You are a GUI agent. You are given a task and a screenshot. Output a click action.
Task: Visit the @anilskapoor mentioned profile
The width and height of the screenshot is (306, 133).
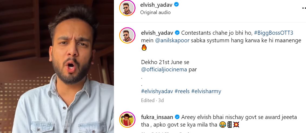click(x=172, y=41)
